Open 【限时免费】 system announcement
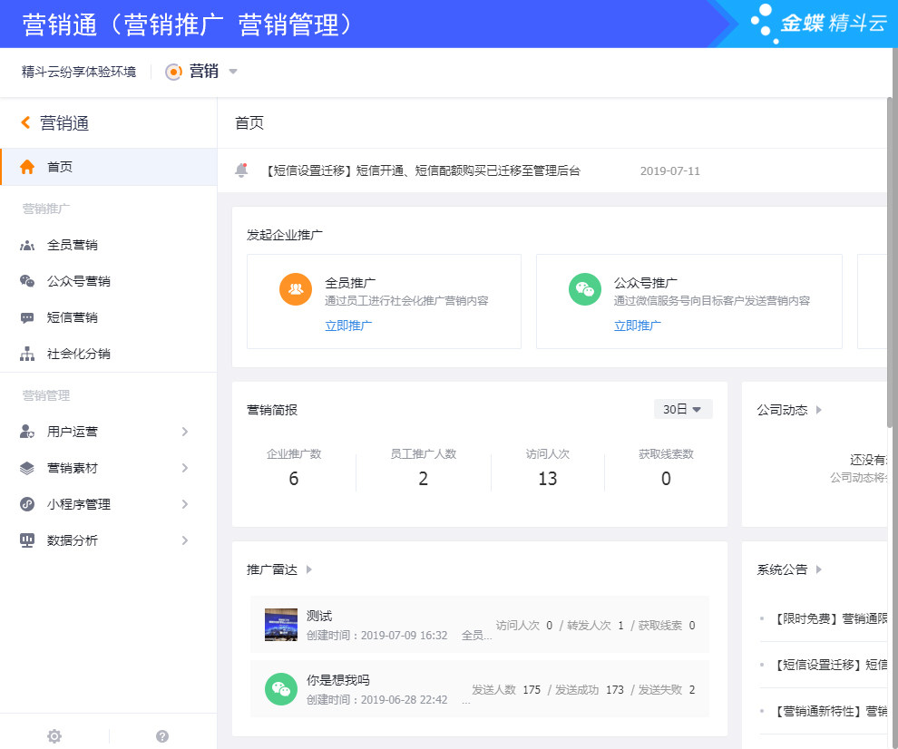 tap(831, 618)
